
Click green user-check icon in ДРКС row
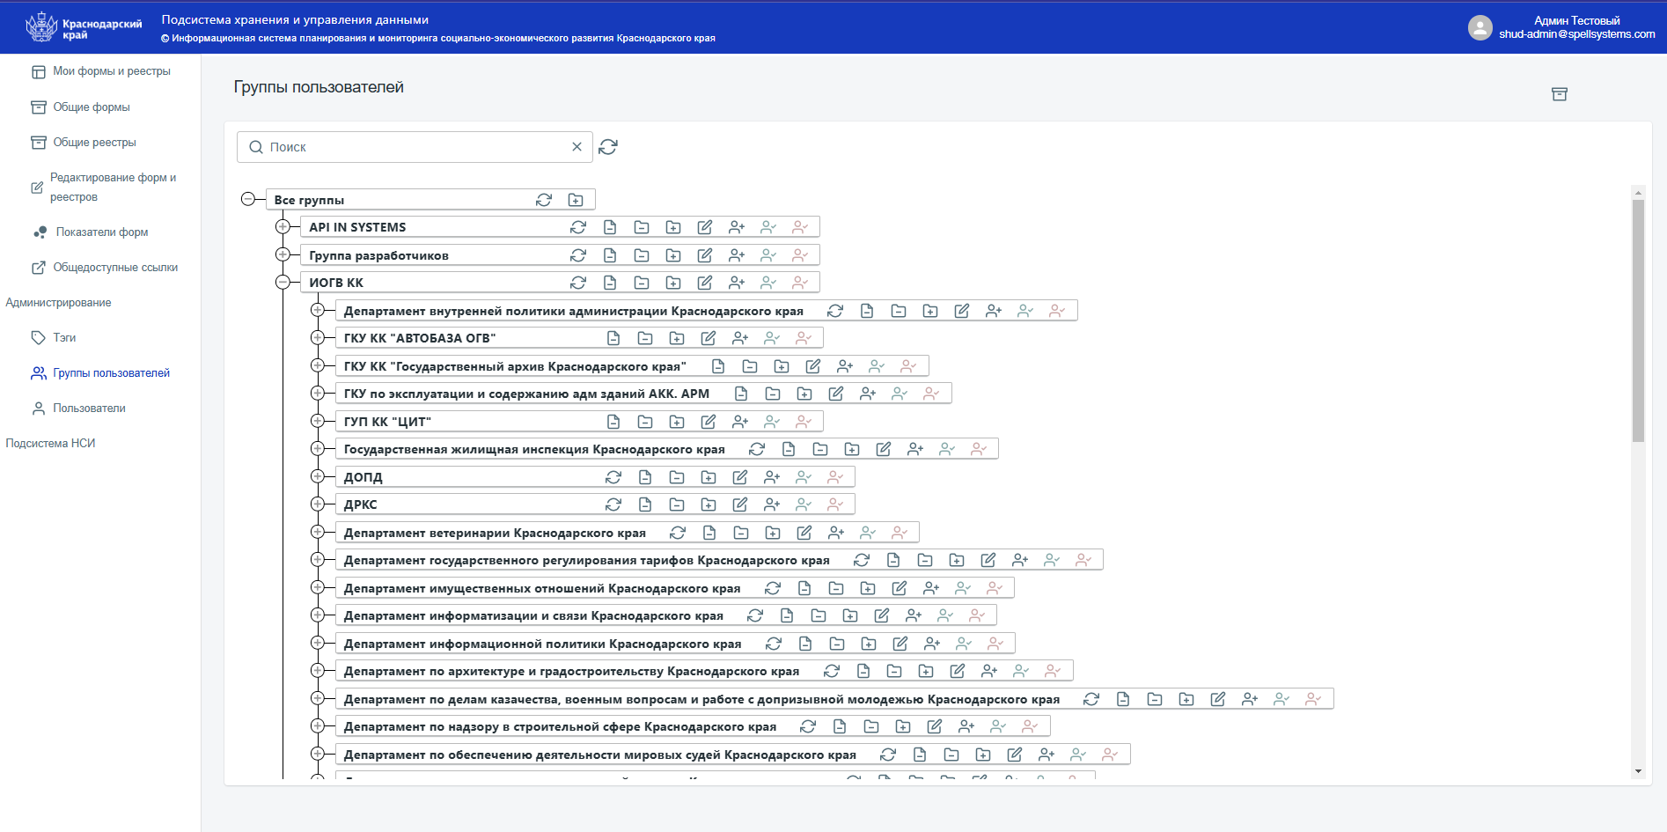click(804, 504)
